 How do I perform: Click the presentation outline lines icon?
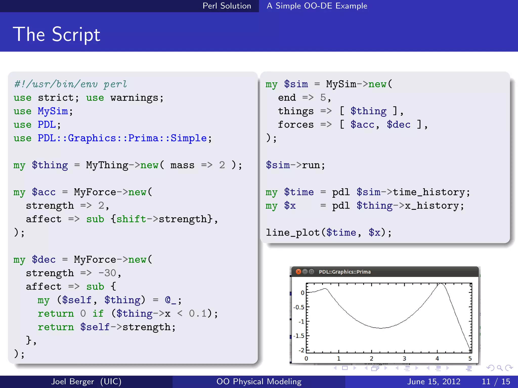(x=469, y=369)
